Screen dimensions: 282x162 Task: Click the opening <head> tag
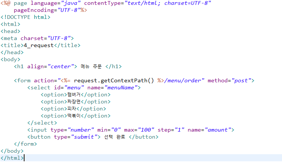click(x=10, y=31)
